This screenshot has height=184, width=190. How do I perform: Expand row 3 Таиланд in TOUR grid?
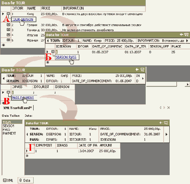click(x=8, y=30)
